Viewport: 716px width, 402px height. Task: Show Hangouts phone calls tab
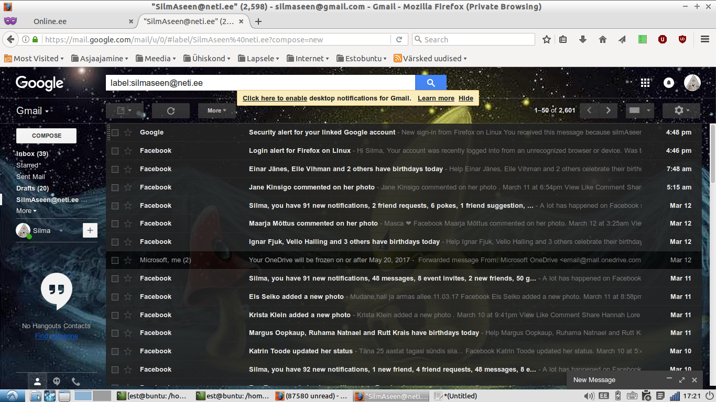point(76,382)
